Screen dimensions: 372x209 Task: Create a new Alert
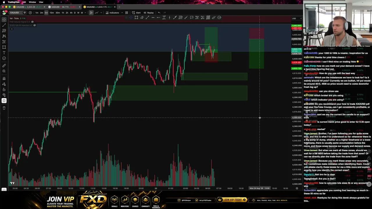[136, 13]
